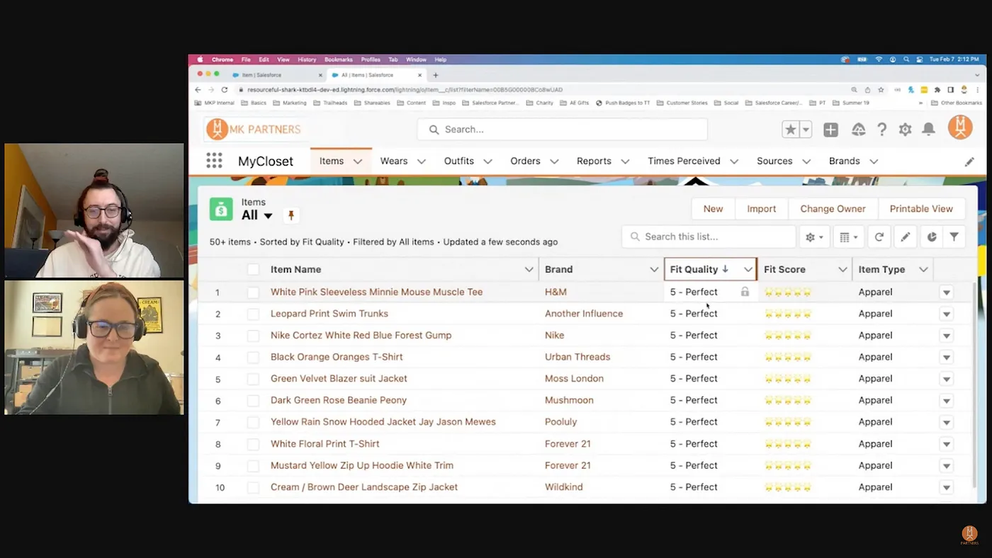The height and width of the screenshot is (558, 992).
Task: Open the Times Perceived tab
Action: pos(684,161)
